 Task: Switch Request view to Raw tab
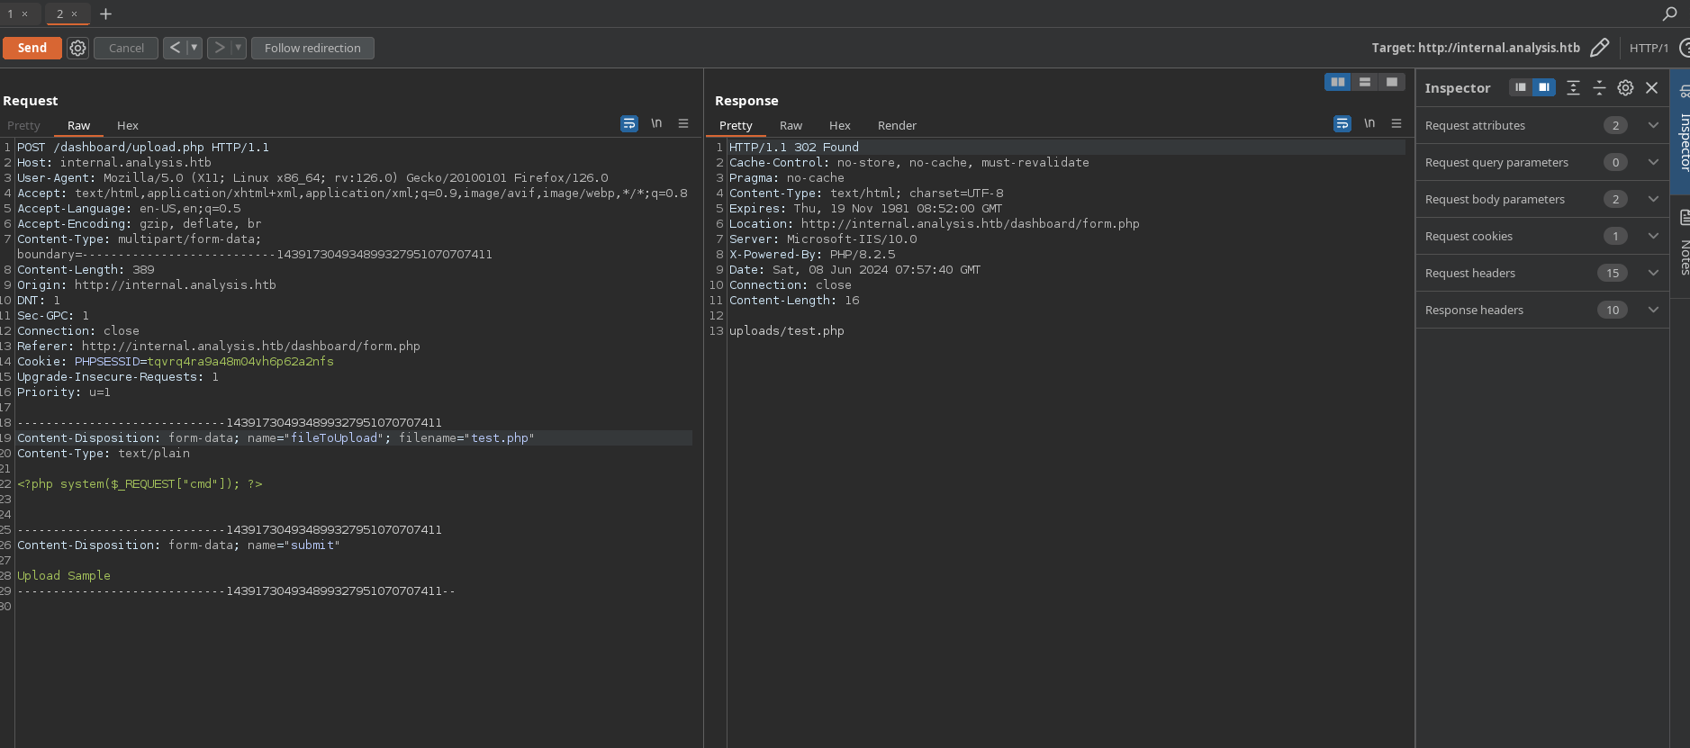point(78,125)
